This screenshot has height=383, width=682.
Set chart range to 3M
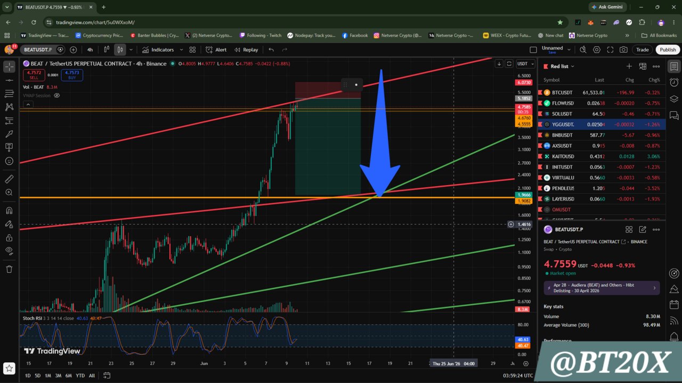tap(58, 376)
